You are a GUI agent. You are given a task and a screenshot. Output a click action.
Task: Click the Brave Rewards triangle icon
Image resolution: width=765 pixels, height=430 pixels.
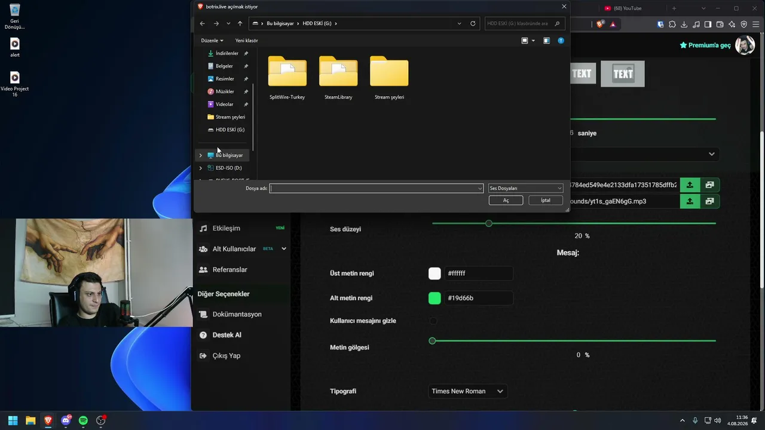tap(613, 24)
